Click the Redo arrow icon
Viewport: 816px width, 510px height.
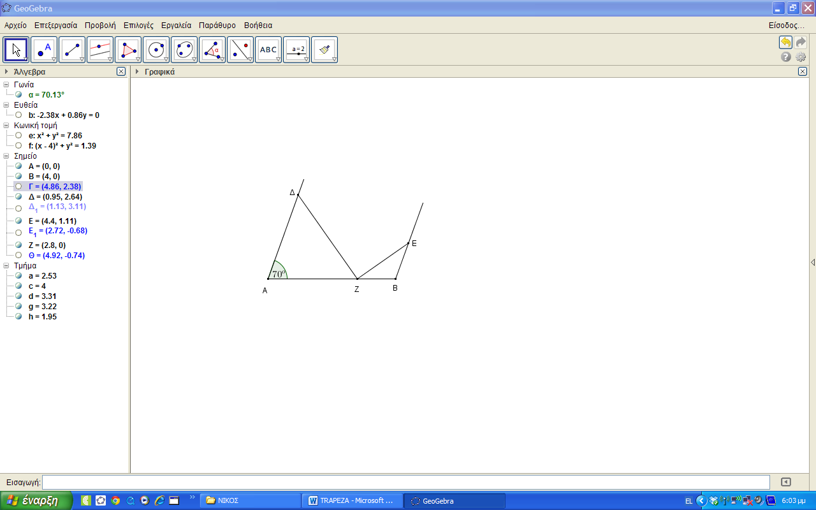click(801, 43)
